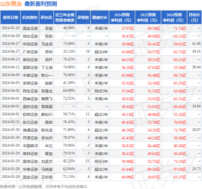Viewport: 202px width, 189px height.
Task: Click institution name 民生证券
Action: (30, 91)
